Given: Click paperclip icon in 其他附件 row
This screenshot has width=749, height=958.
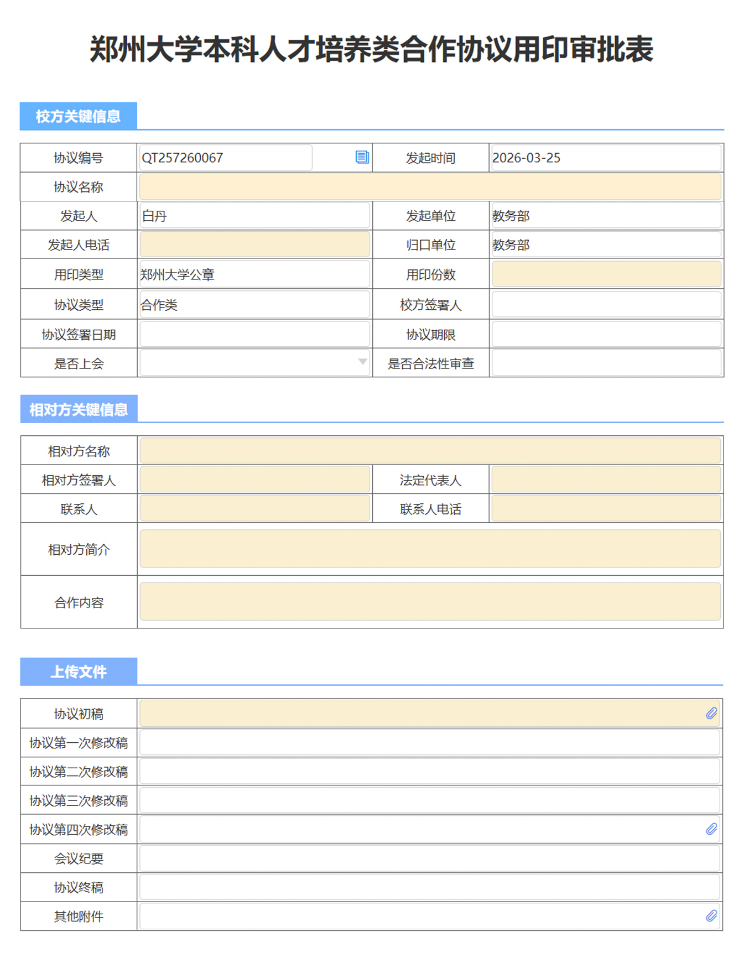Looking at the screenshot, I should coord(711,916).
